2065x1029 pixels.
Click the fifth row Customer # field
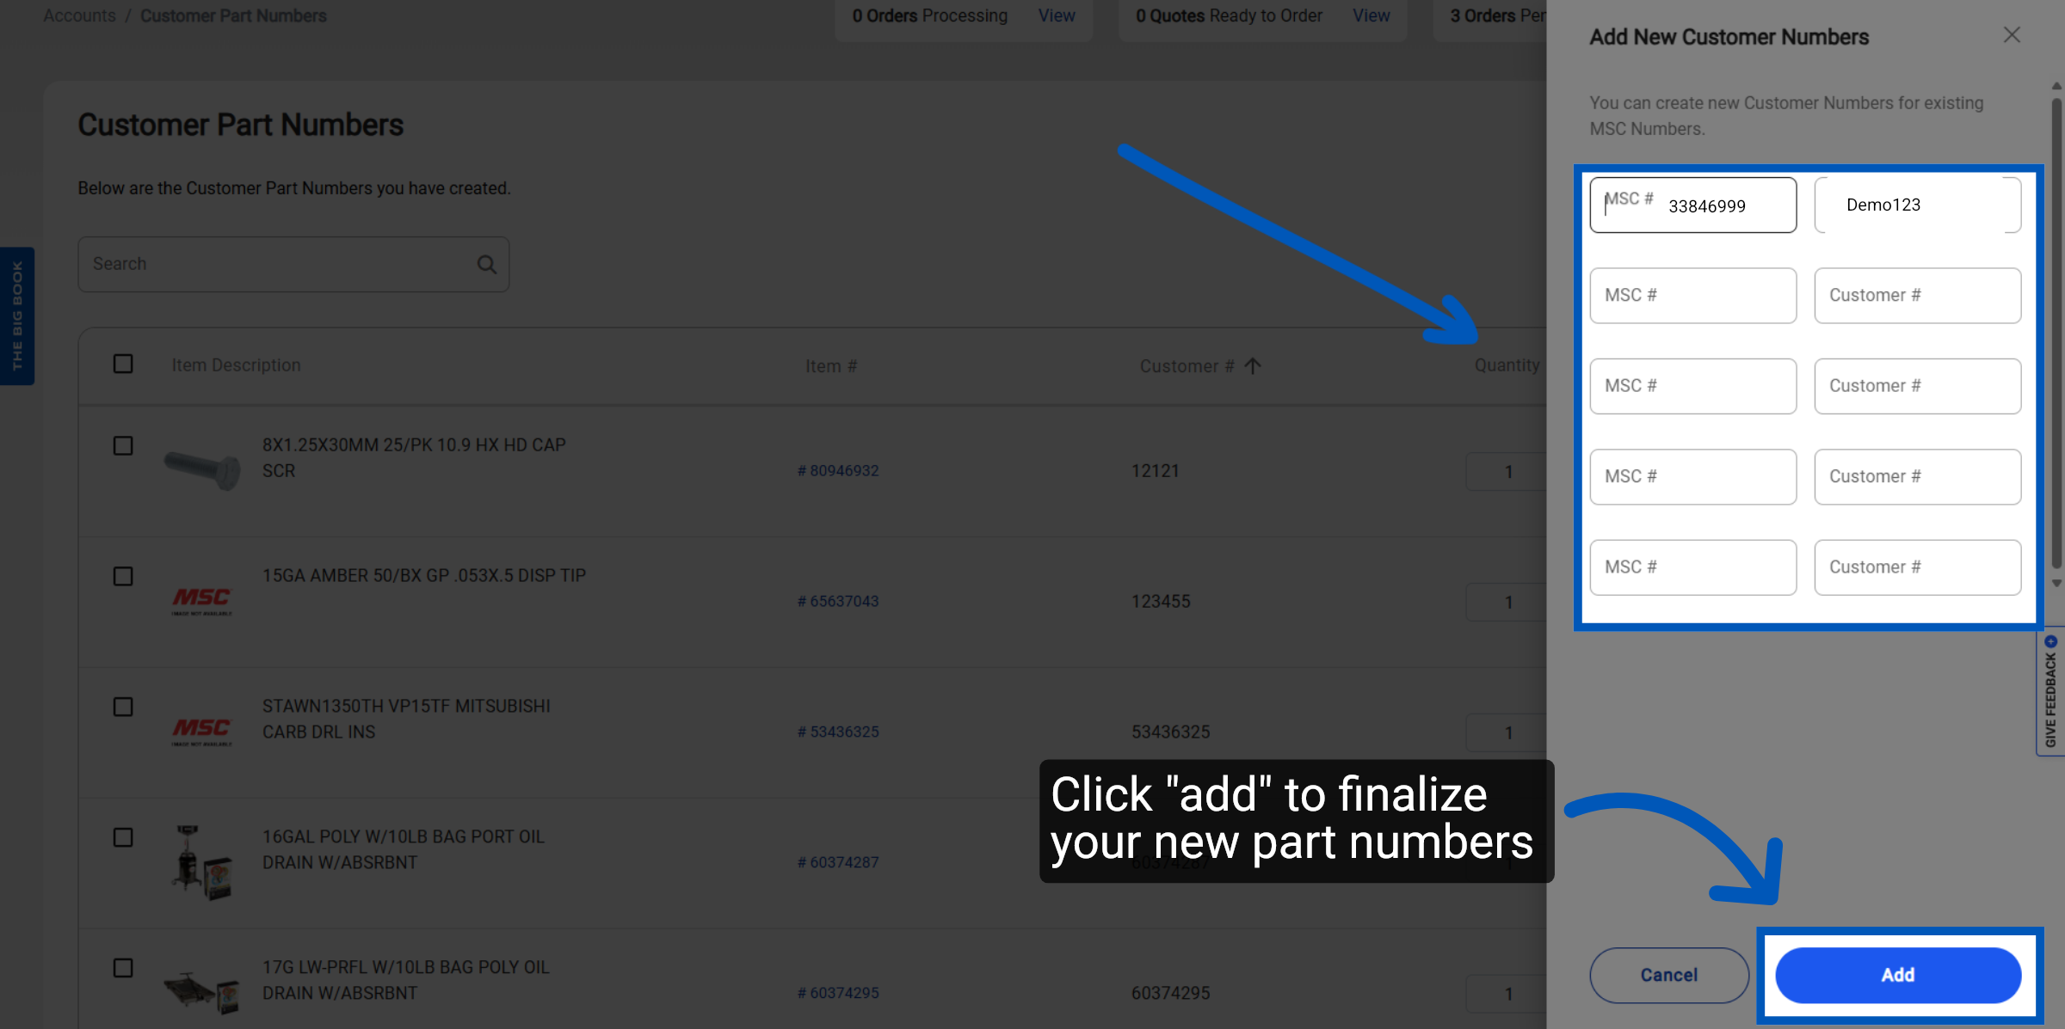click(x=1917, y=567)
